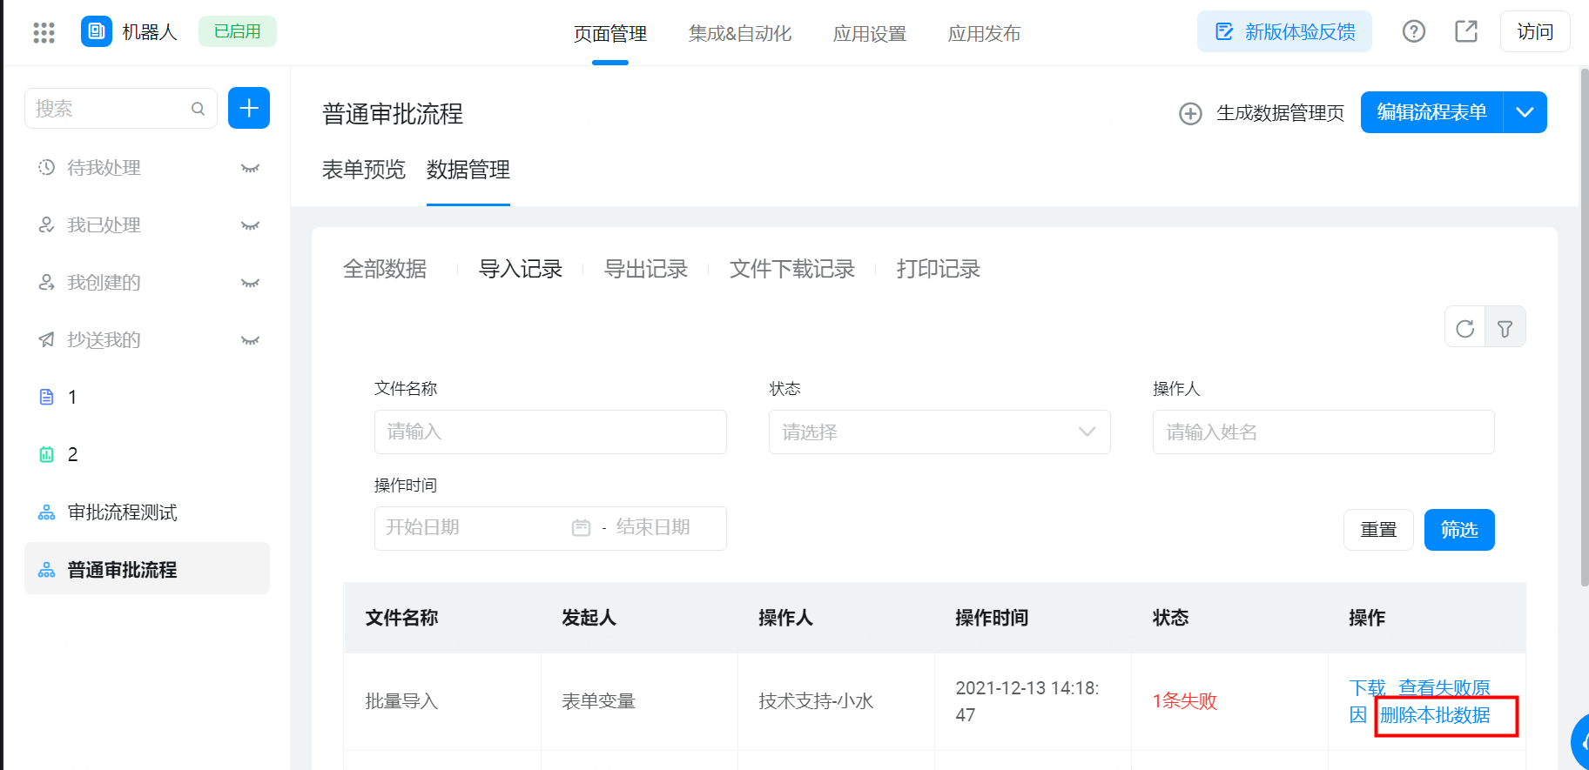The image size is (1589, 770).
Task: Select the 文件下载记录 sub-tab
Action: tap(792, 269)
